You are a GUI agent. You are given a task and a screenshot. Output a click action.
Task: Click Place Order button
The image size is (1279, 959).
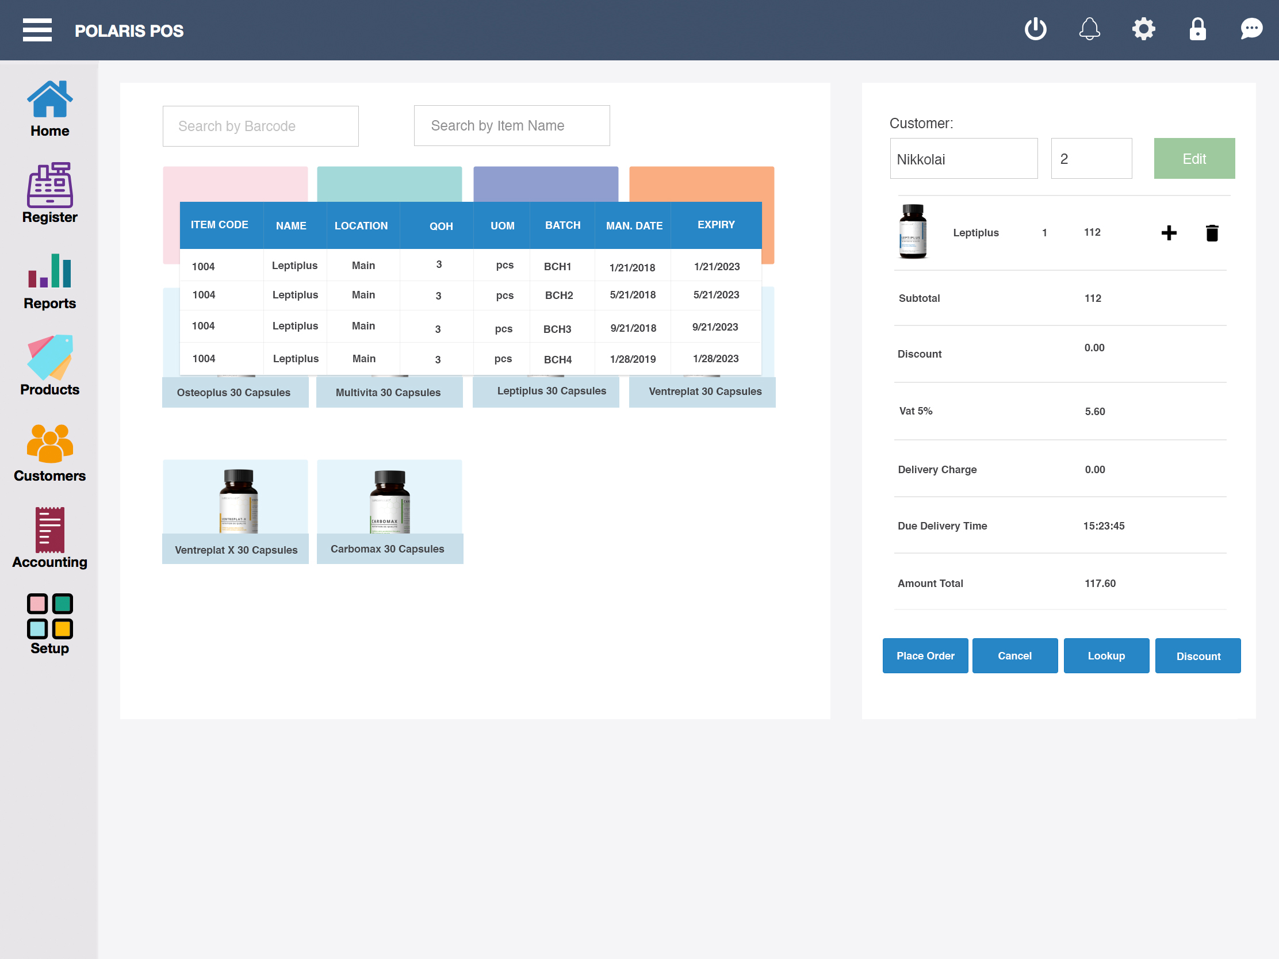coord(925,656)
